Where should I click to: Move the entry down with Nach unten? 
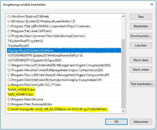tap(141, 70)
